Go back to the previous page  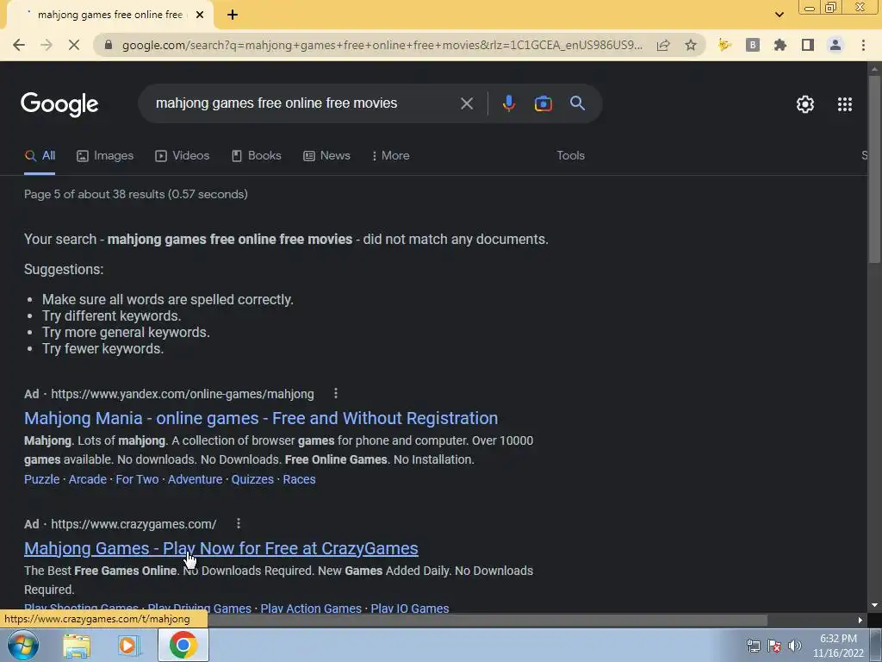(x=19, y=45)
